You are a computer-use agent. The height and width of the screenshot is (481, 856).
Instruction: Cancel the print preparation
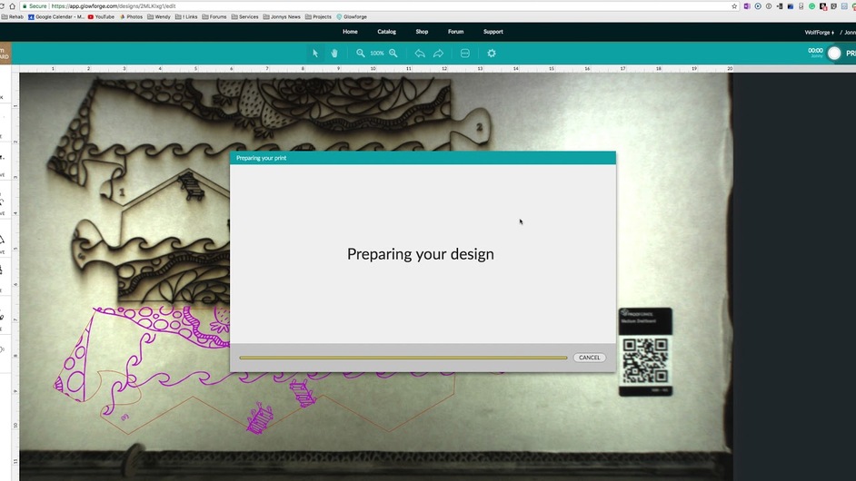click(x=589, y=358)
